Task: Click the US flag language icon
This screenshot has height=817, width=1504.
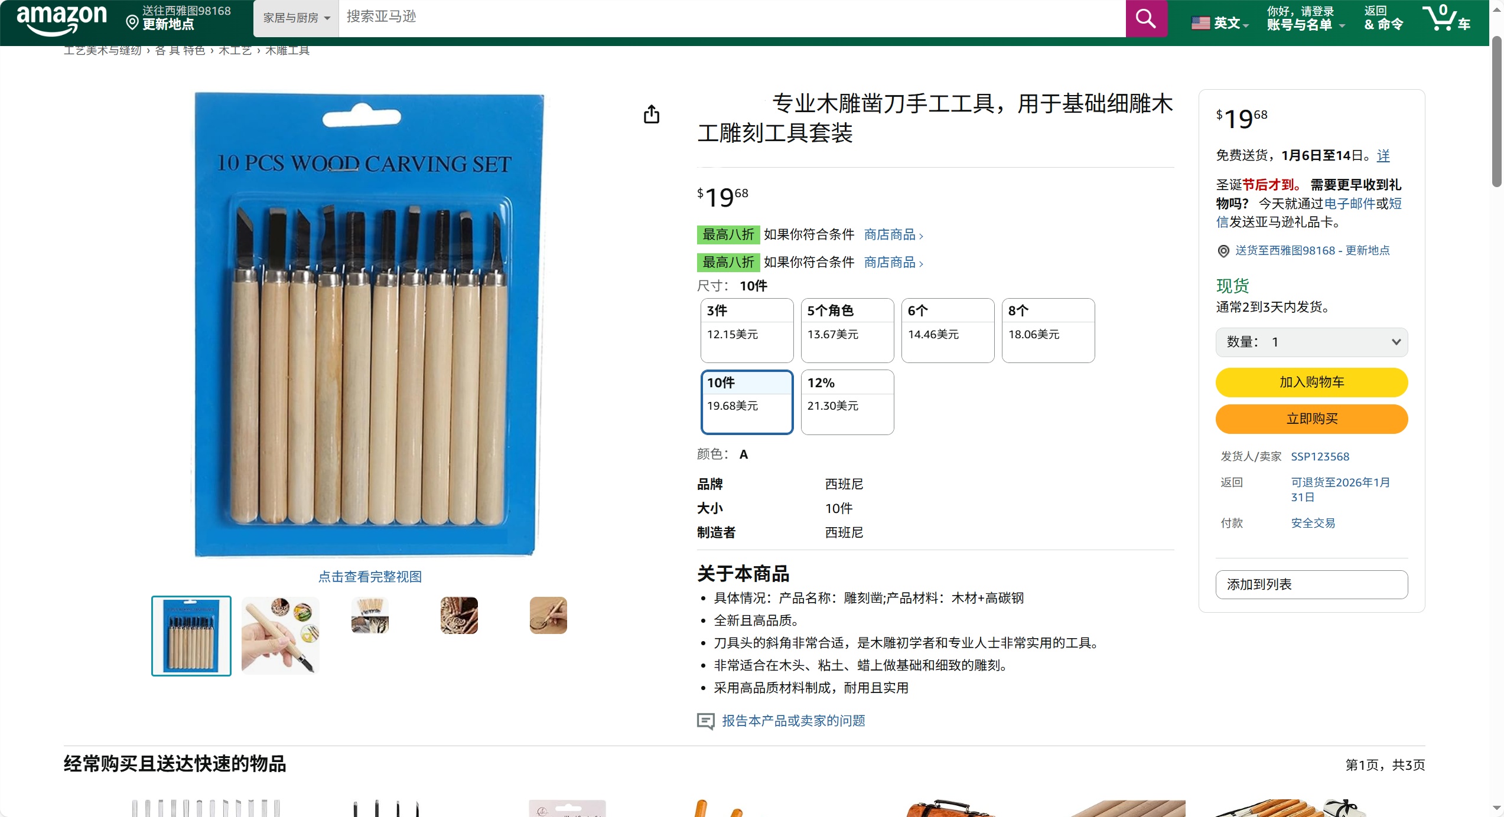Action: coord(1201,23)
